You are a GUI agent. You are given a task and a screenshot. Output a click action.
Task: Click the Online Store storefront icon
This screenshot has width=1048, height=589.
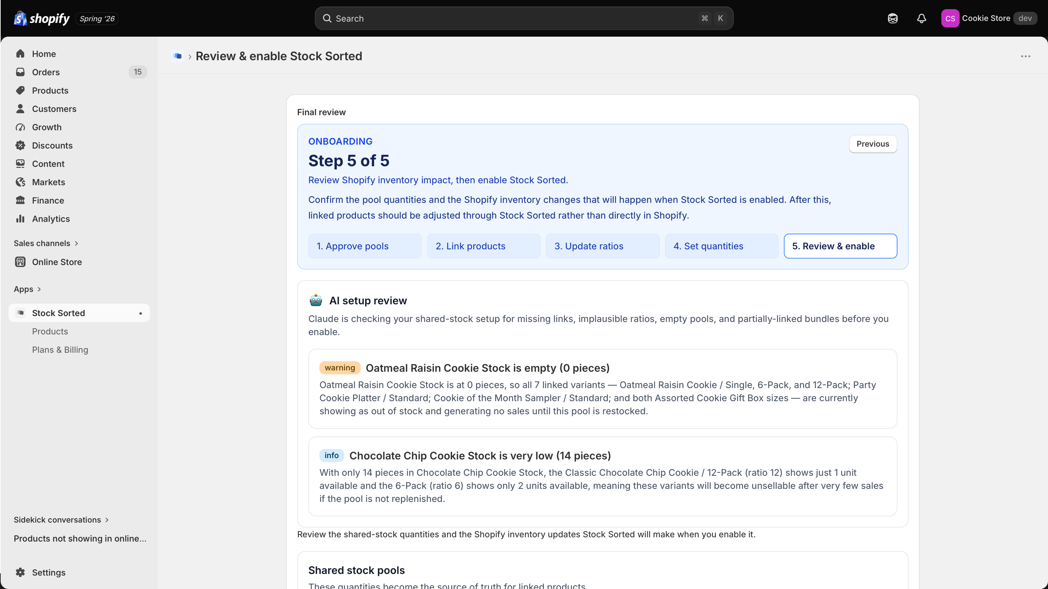coord(20,261)
